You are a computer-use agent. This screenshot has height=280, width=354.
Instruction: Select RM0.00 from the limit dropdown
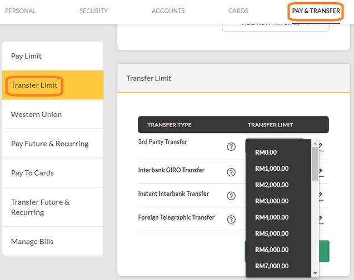[x=266, y=152]
